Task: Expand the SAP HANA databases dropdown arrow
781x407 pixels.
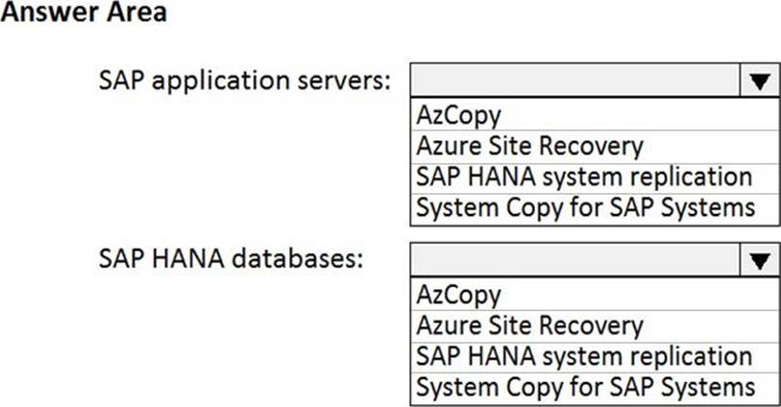Action: 759,259
